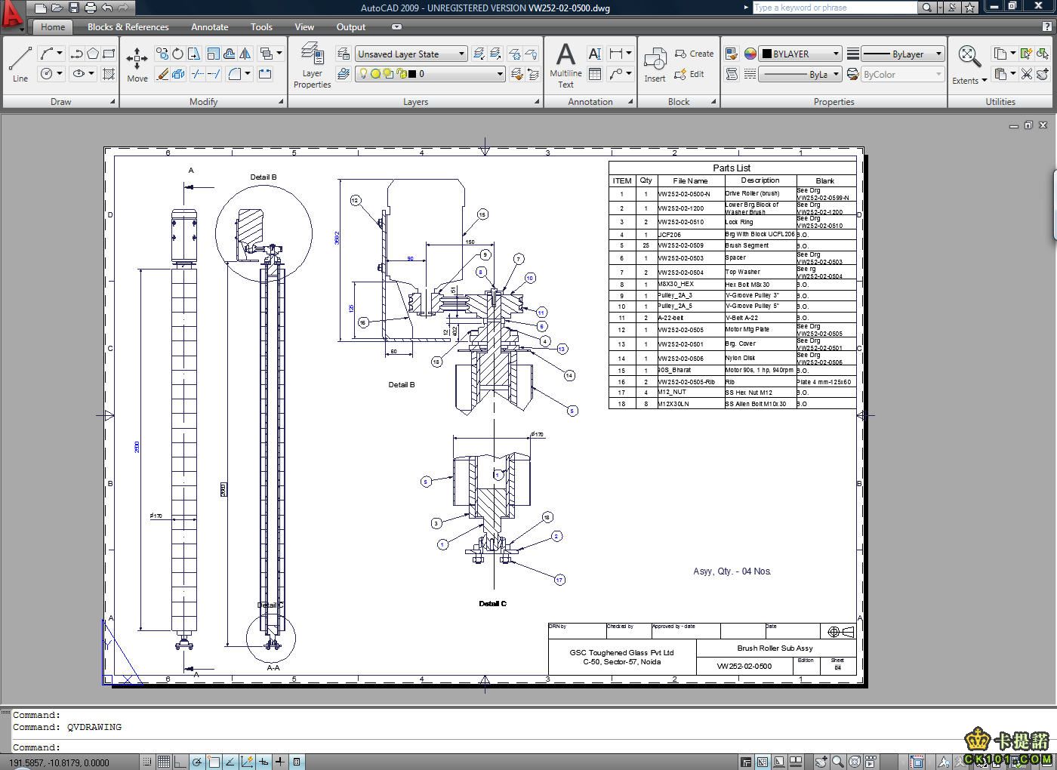Switch to the Home ribbon tab

tap(53, 26)
